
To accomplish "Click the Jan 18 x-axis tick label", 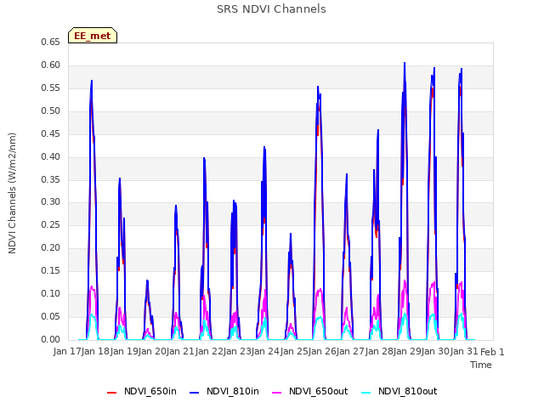I will pyautogui.click(x=96, y=352).
